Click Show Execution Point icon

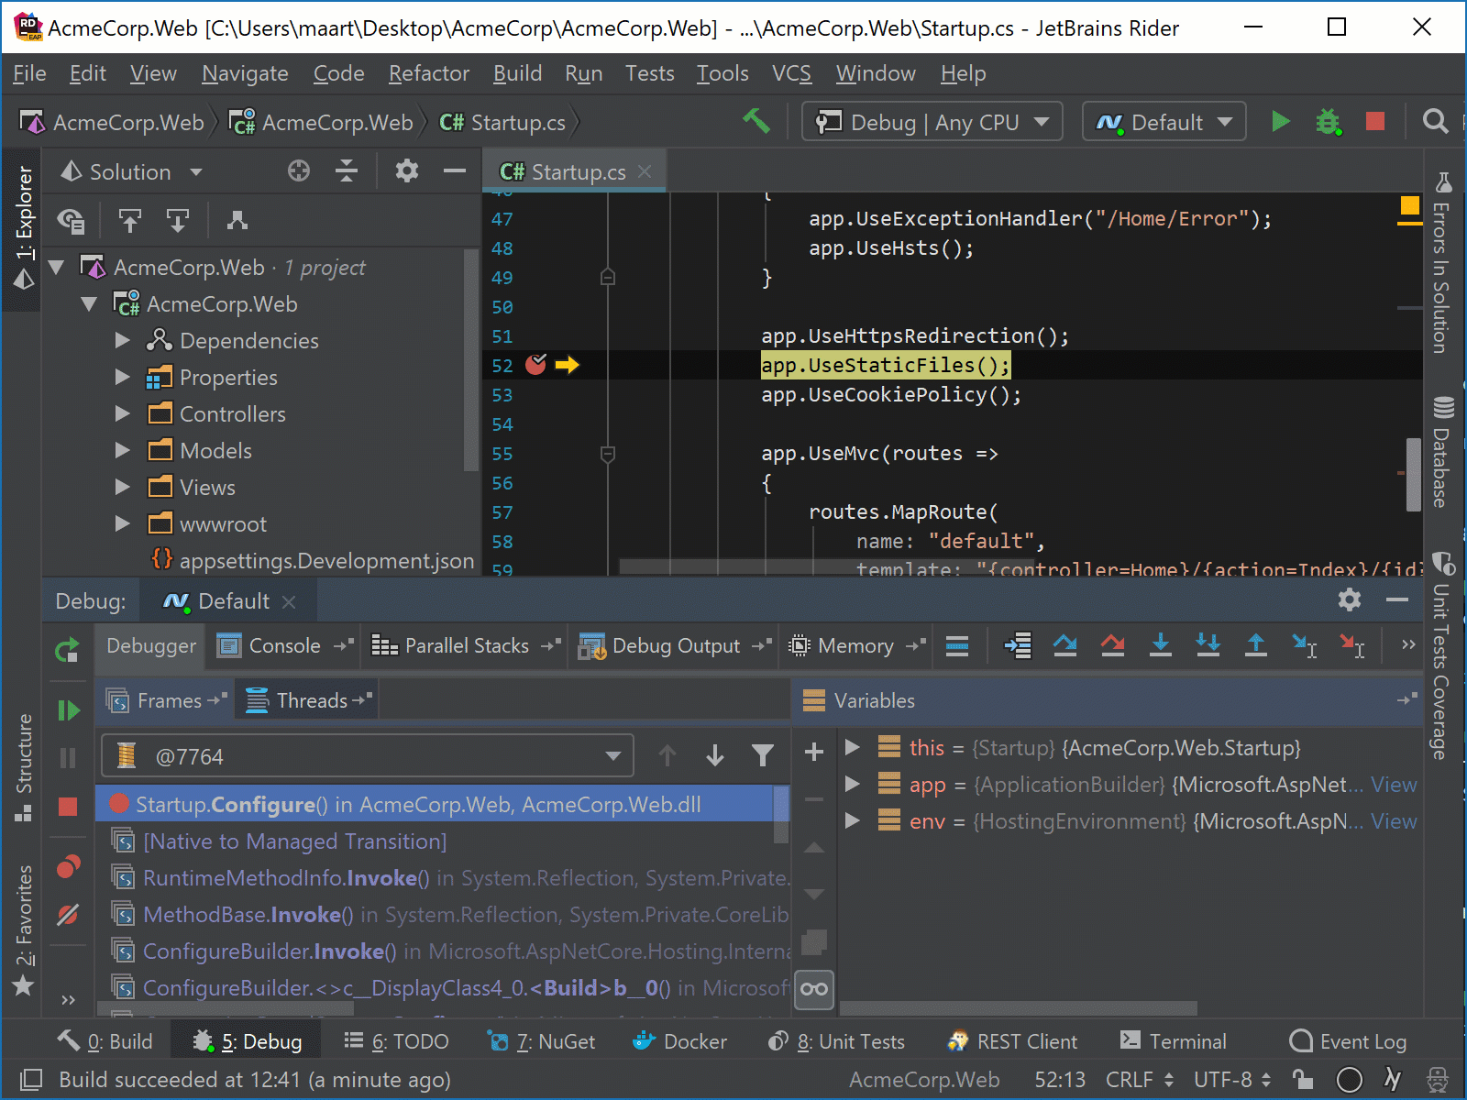pos(1018,646)
